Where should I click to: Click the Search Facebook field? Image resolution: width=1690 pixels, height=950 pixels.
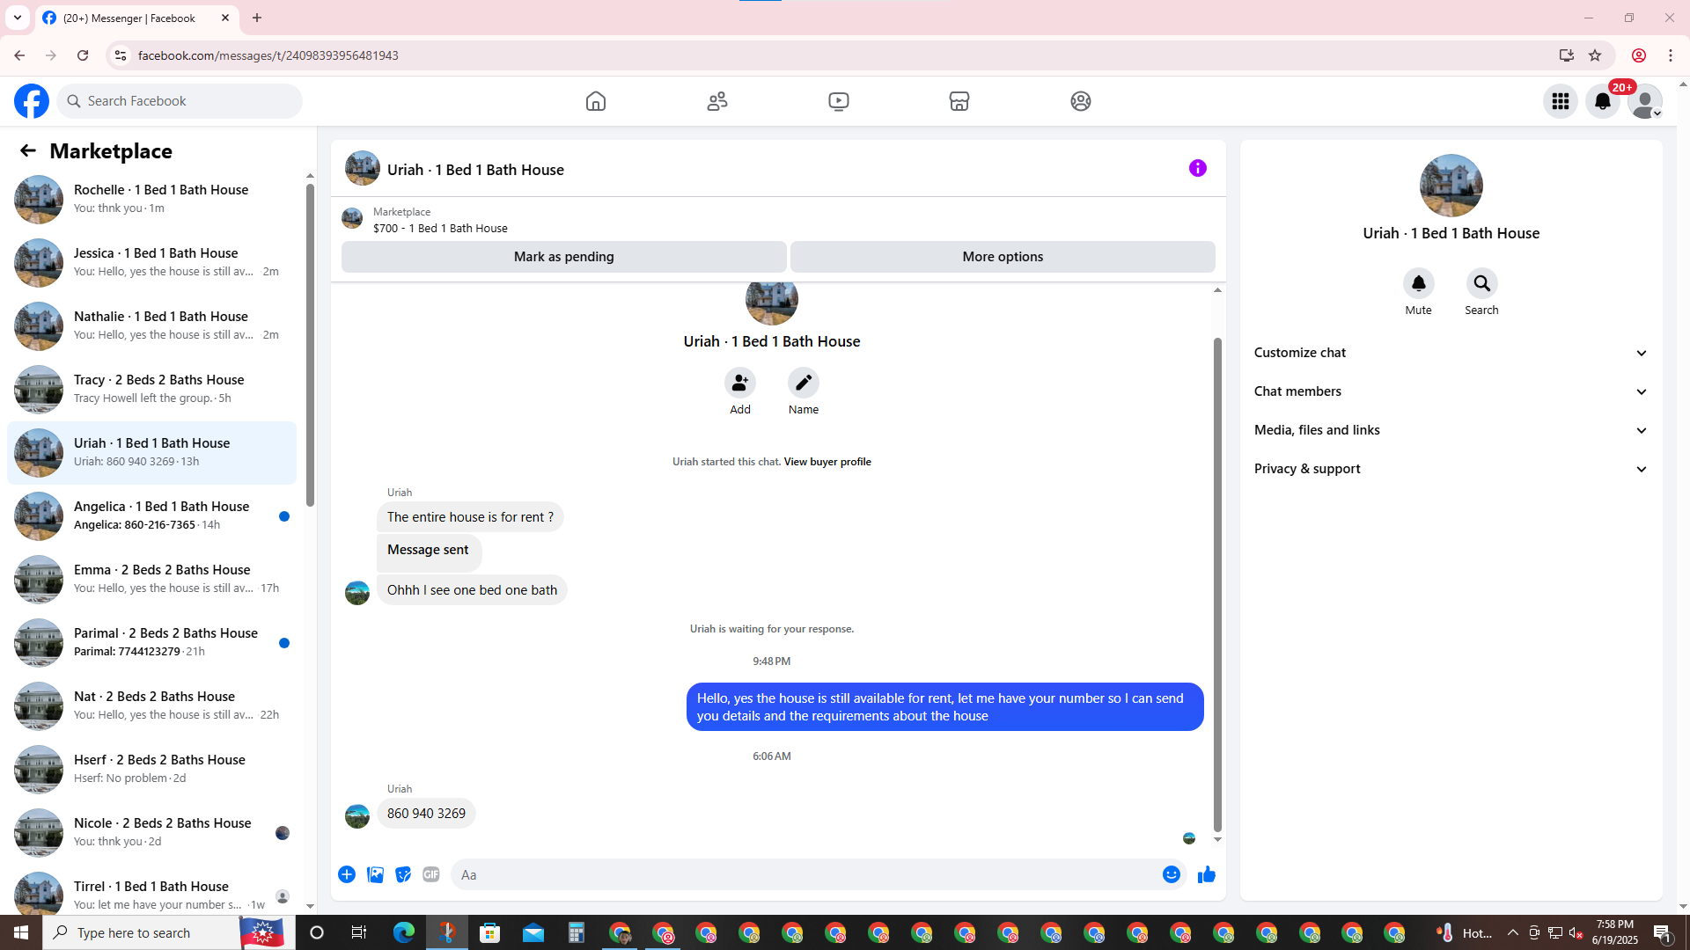180,101
